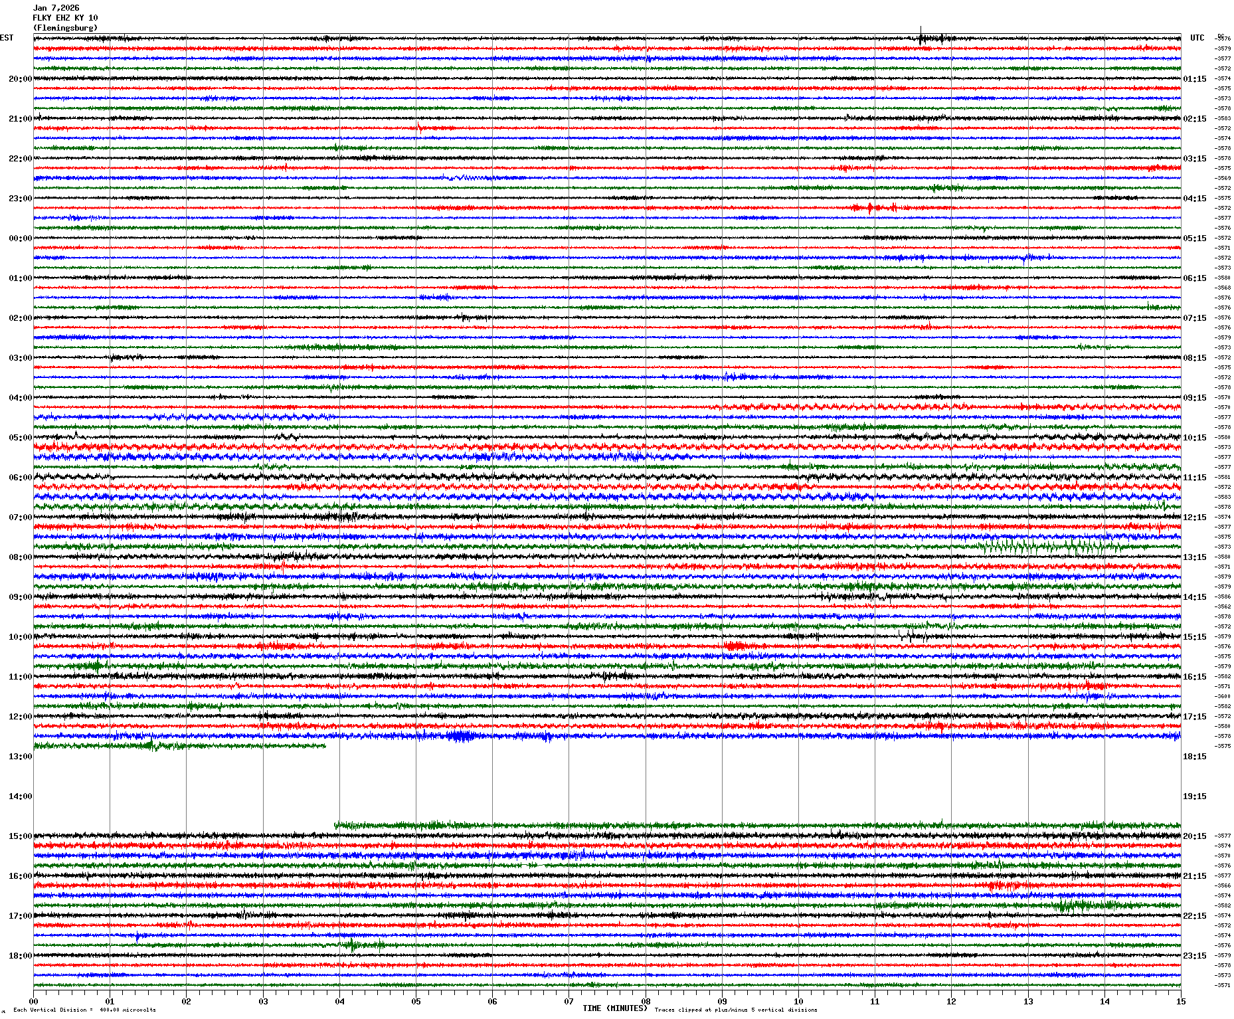The height and width of the screenshot is (1019, 1234).
Task: Select the 13:00 EST label at data gap
Action: point(20,757)
